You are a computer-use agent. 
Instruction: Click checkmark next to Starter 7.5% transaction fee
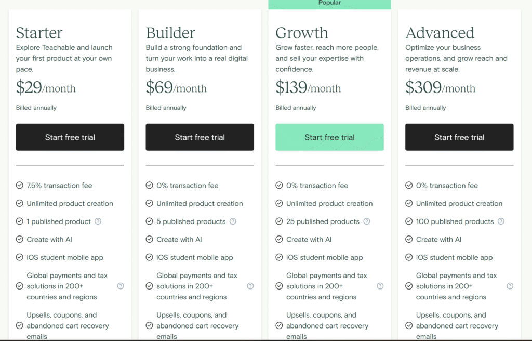(20, 185)
